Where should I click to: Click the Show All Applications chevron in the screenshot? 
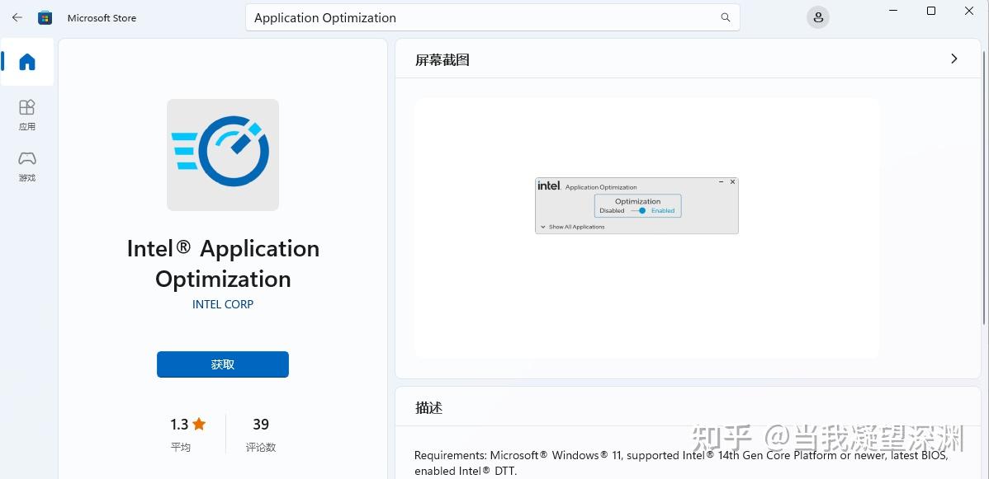pos(543,226)
